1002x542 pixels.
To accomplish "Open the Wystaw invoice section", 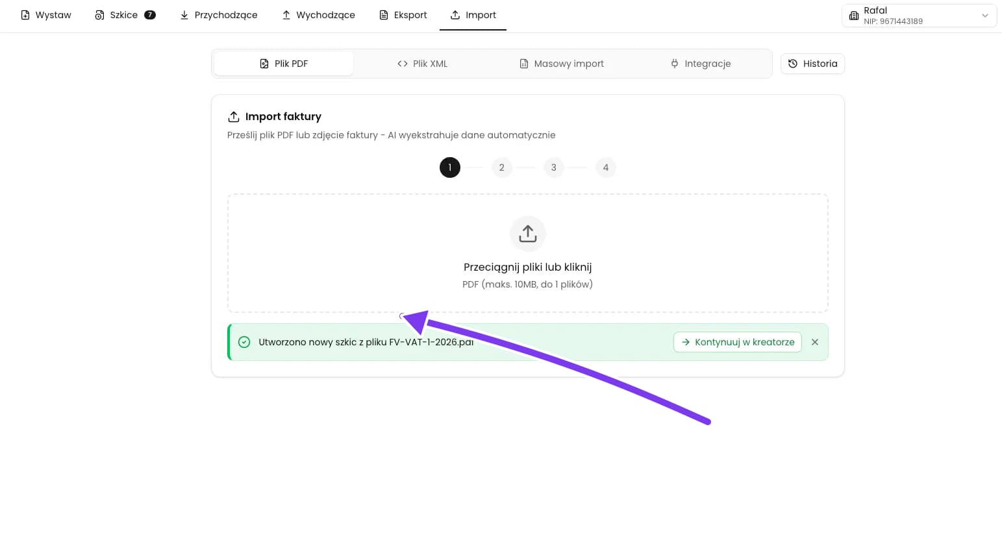I will [x=45, y=15].
